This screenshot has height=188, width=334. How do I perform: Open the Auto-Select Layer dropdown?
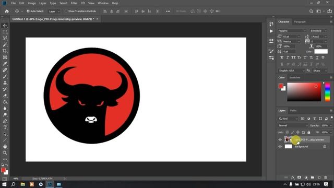tap(54, 11)
